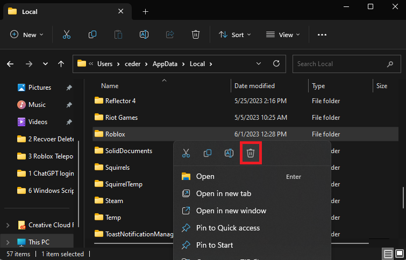
Task: Open the View dropdown menu
Action: point(284,34)
